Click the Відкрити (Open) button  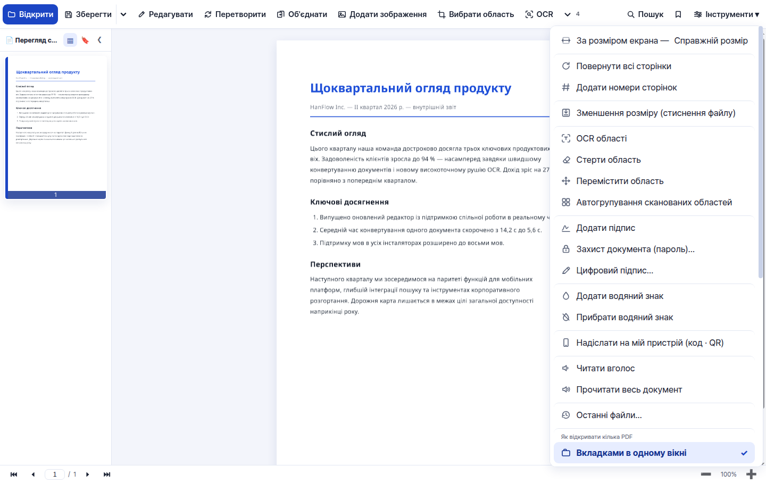coord(30,14)
